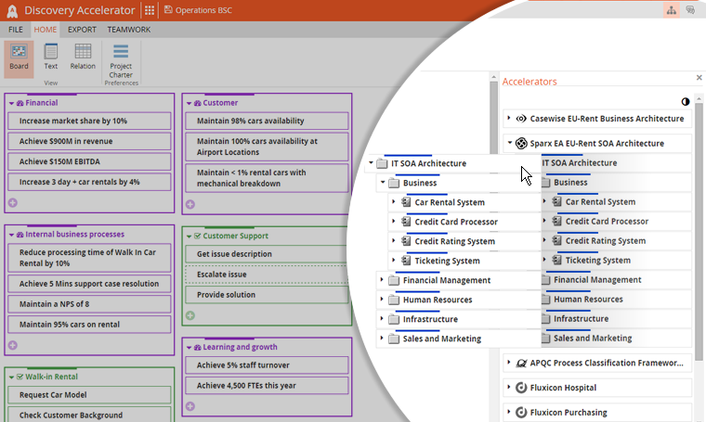Viewport: 706px width, 422px height.
Task: Add item to Internal business processes card
Action: [13, 345]
